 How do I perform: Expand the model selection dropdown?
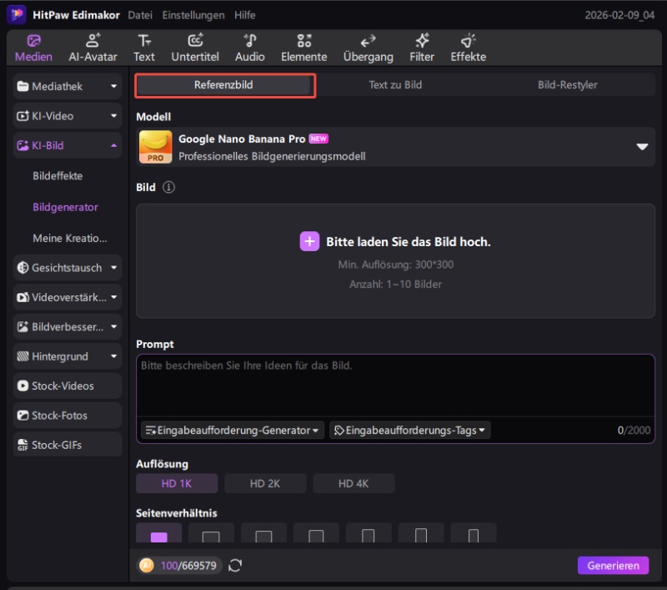pyautogui.click(x=642, y=147)
